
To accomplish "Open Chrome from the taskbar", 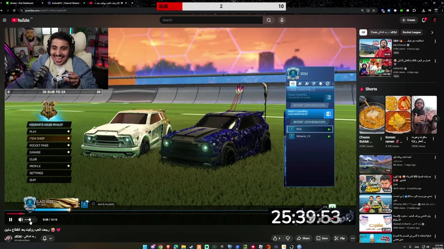I will [160, 247].
